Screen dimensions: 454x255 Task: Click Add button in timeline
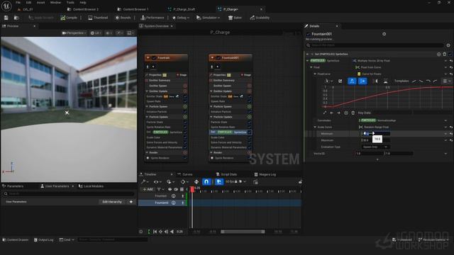148,189
